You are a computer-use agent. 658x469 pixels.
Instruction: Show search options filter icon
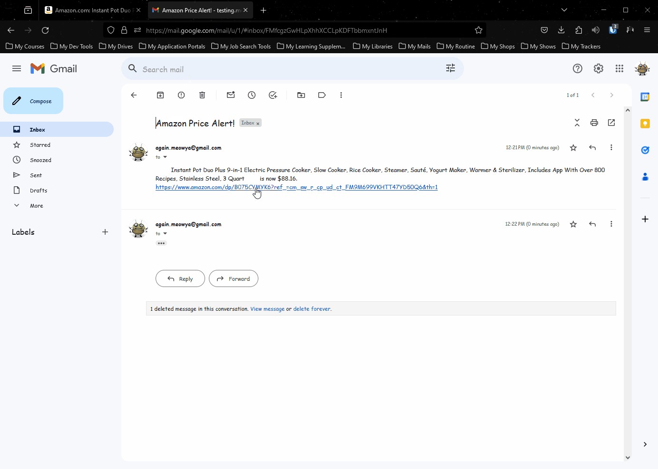(x=451, y=68)
